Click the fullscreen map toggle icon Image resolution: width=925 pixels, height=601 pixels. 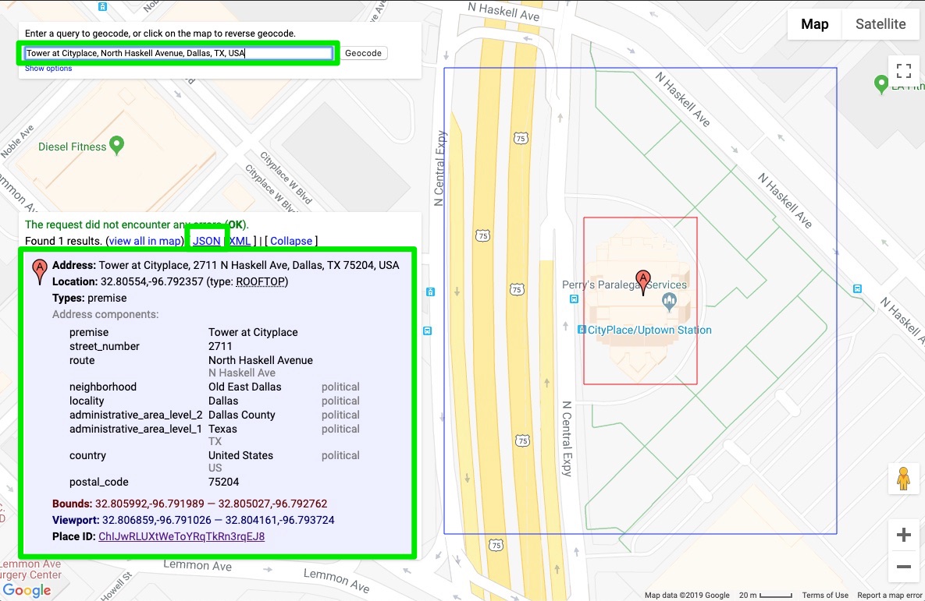[904, 72]
